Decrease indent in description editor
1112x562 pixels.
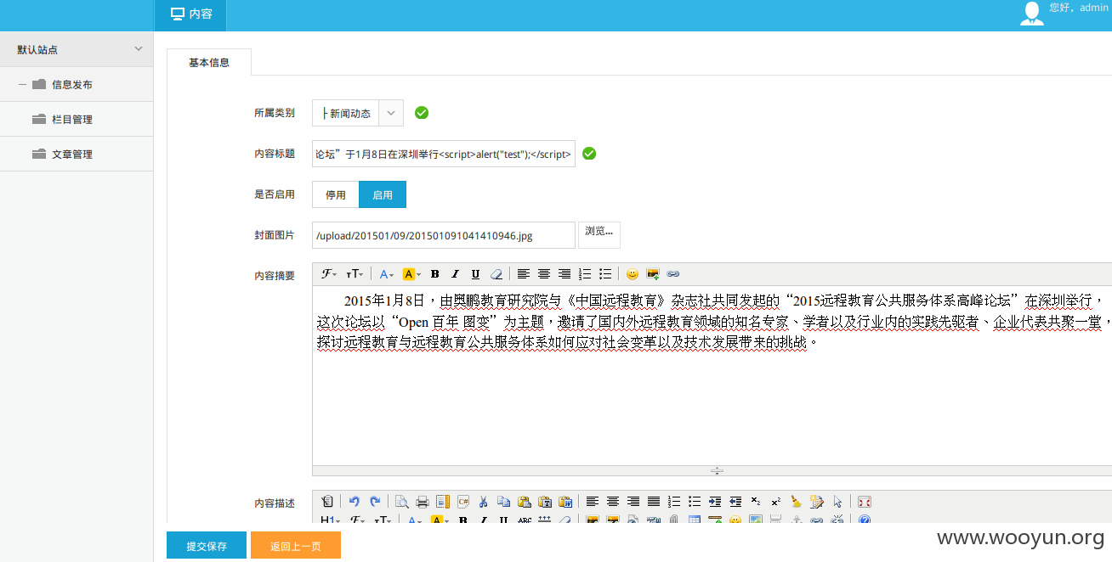pos(735,502)
